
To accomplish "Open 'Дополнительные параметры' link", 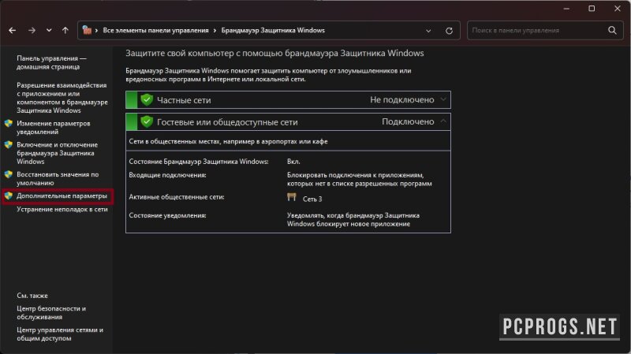I will point(62,196).
